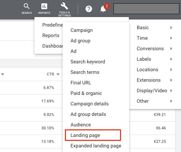The image size is (181, 152).
Task: Click the Search magnifier icon
Action: (27, 6)
